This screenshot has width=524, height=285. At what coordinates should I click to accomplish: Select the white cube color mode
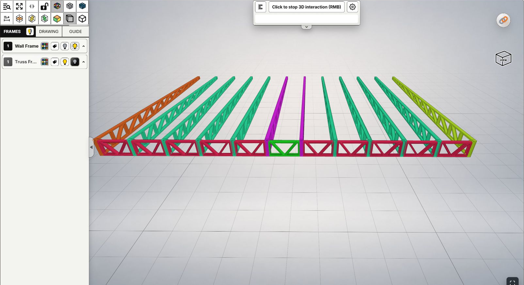point(70,6)
